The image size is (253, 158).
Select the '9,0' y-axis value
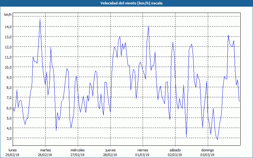[9, 77]
